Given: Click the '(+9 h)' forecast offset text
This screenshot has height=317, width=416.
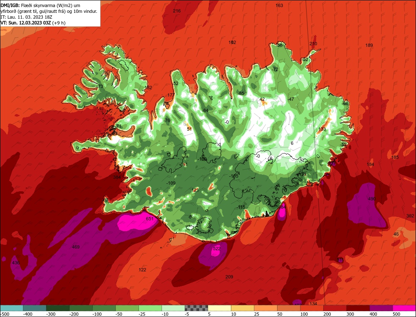Looking at the screenshot, I should point(59,23).
